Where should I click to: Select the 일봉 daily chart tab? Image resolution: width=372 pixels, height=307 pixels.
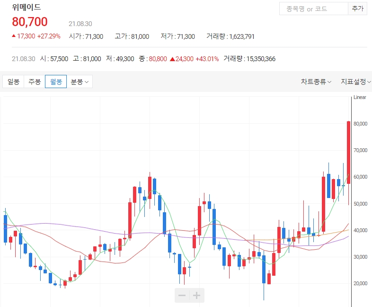click(x=13, y=81)
